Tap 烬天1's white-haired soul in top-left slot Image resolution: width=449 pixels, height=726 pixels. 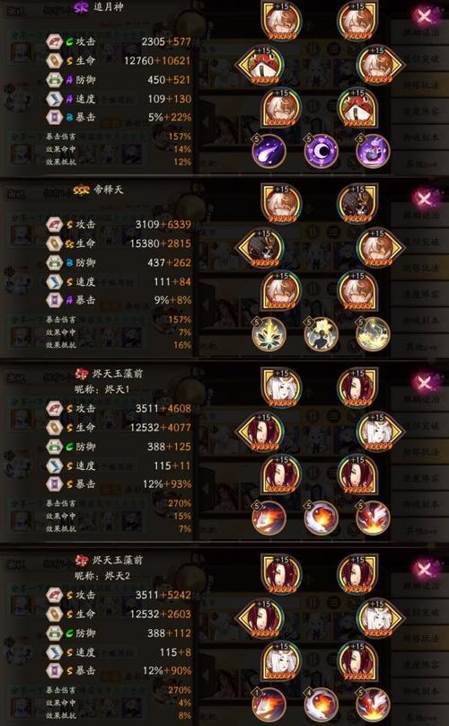(282, 388)
